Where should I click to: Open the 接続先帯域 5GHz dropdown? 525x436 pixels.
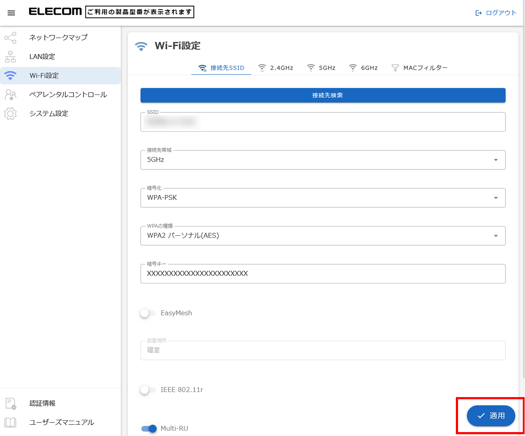pos(322,160)
